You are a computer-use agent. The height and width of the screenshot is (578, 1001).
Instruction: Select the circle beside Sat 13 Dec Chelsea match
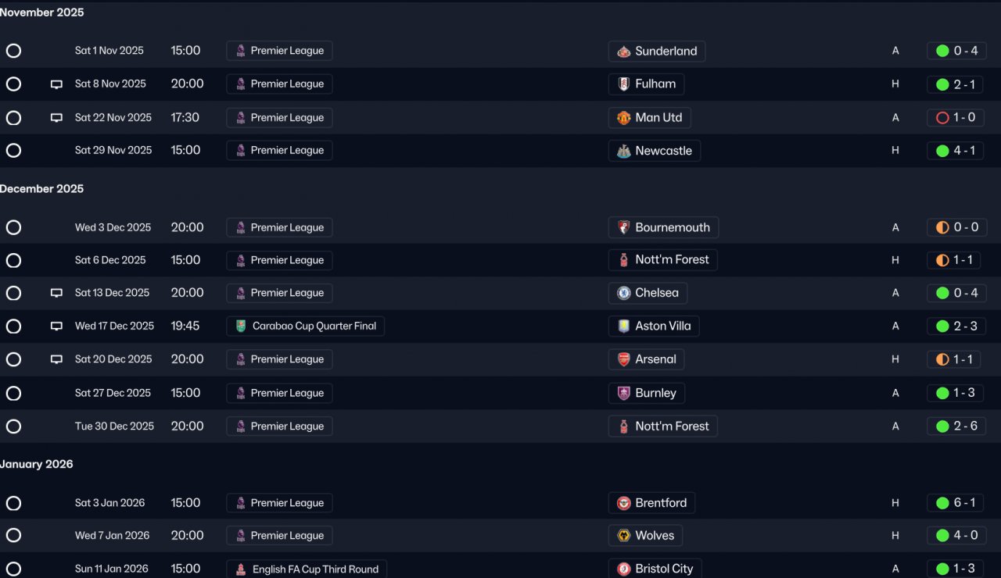(x=13, y=293)
